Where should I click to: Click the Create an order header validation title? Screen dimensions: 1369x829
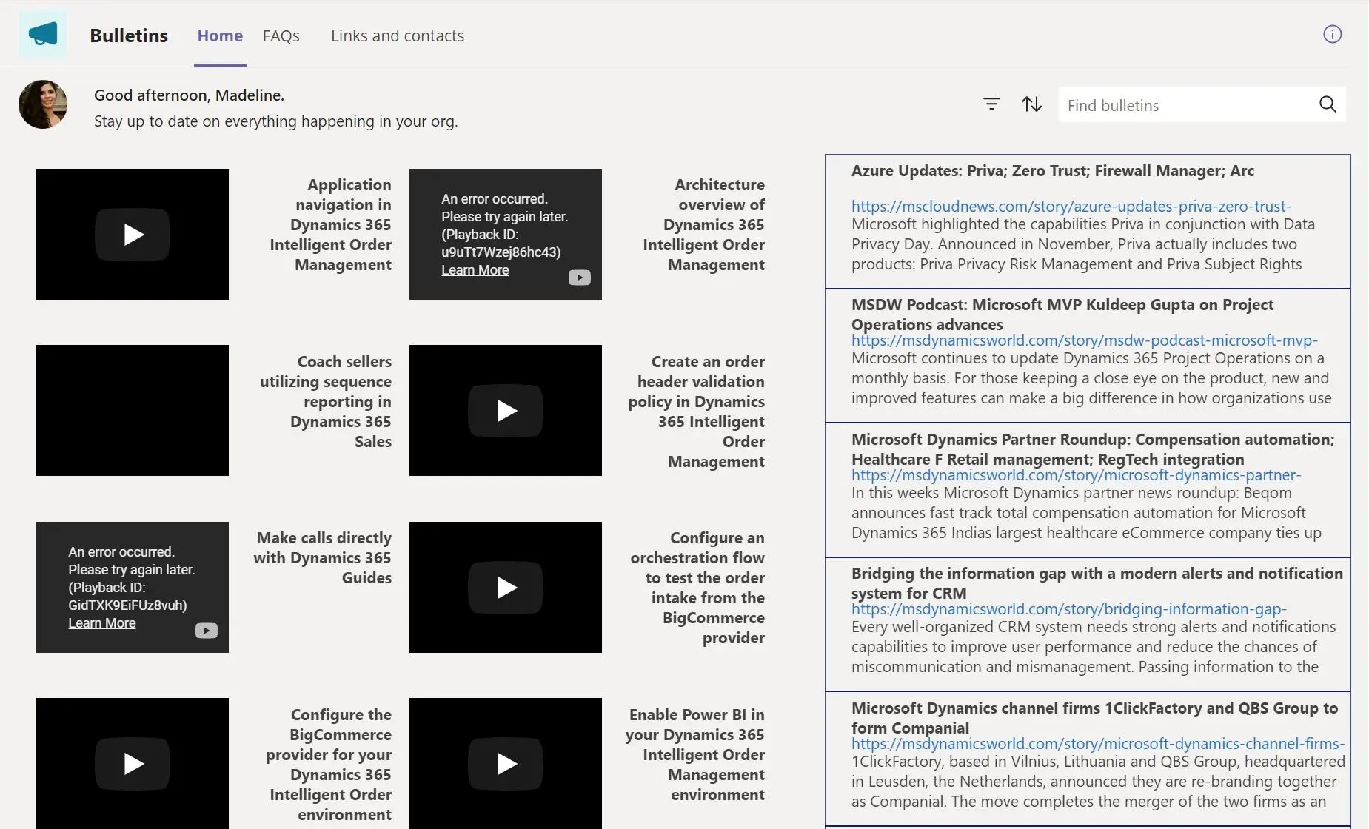pos(697,412)
